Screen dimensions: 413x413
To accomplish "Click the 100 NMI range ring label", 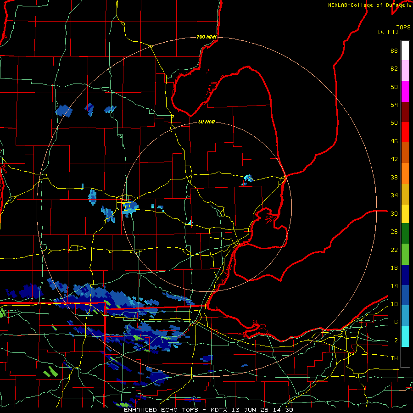I will point(206,37).
